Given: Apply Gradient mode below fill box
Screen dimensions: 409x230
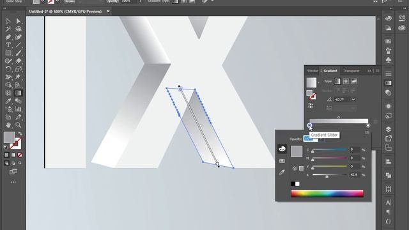Looking at the screenshot, I should tap(13, 155).
